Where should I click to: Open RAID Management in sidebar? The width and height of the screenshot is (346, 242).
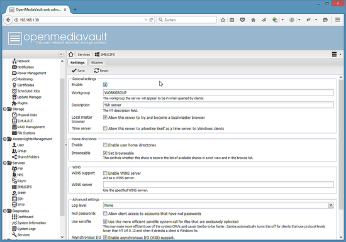pos(28,127)
